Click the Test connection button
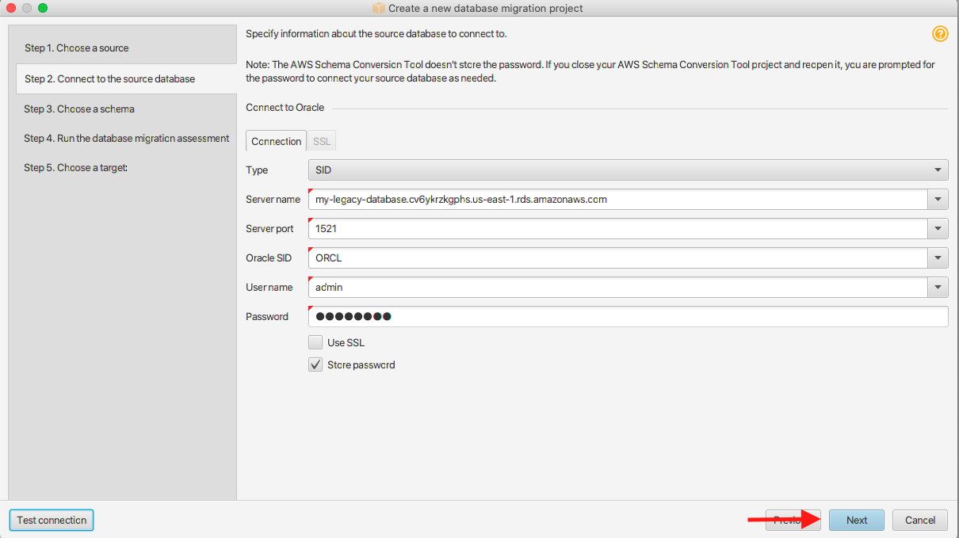The width and height of the screenshot is (959, 538). point(52,520)
